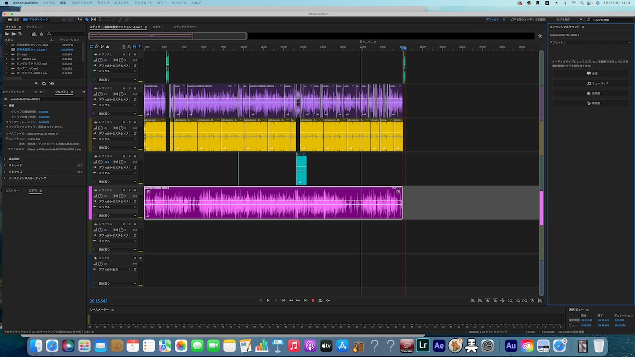Click the 会話 audio type button
Image resolution: width=635 pixels, height=357 pixels.
point(592,73)
